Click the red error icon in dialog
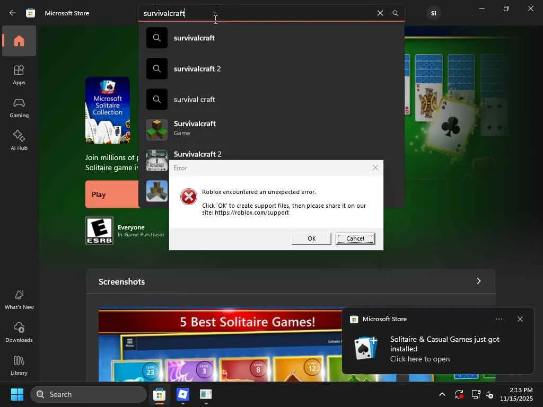 click(188, 197)
